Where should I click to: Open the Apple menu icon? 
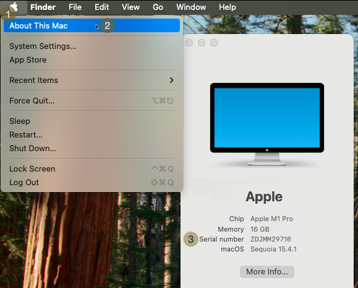pyautogui.click(x=14, y=7)
